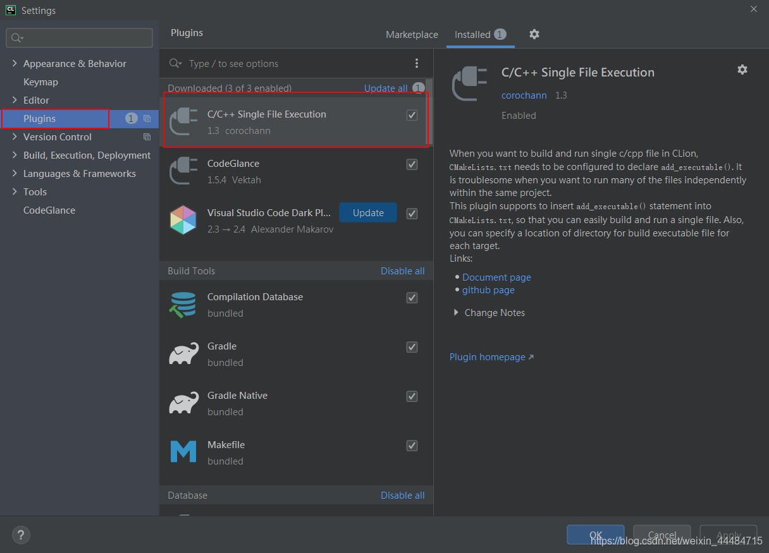Viewport: 769px width, 553px height.
Task: Click Disable all for Build Tools
Action: click(x=402, y=271)
